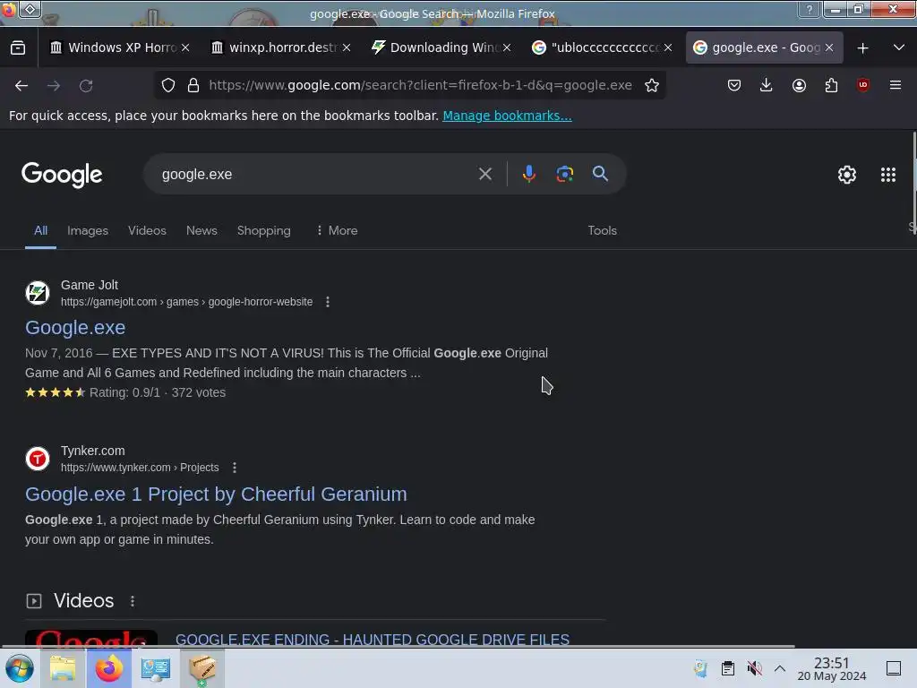Close the Windows XP Horror tab

[x=185, y=47]
